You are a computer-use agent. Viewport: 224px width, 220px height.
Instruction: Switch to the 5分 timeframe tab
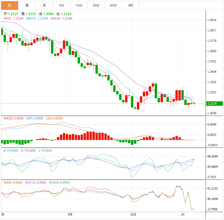point(61,5)
